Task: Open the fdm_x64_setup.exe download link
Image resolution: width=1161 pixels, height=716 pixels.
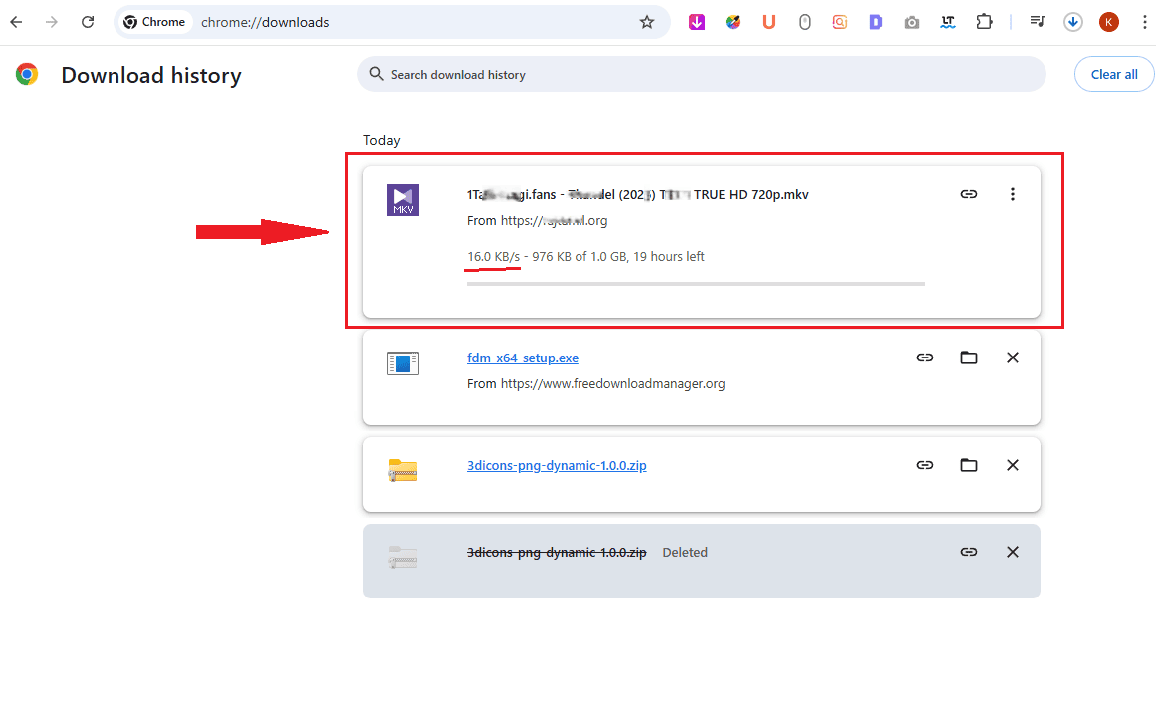Action: tap(522, 358)
